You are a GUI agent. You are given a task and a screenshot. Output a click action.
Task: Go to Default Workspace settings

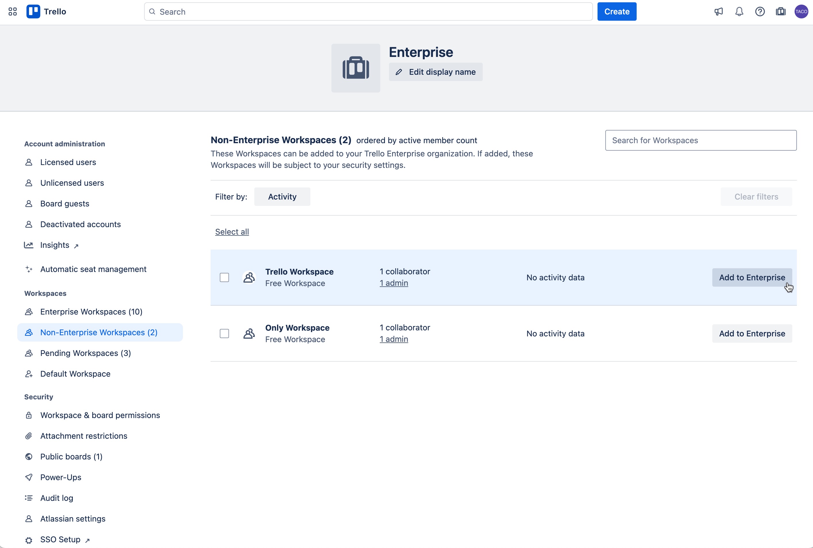tap(75, 374)
